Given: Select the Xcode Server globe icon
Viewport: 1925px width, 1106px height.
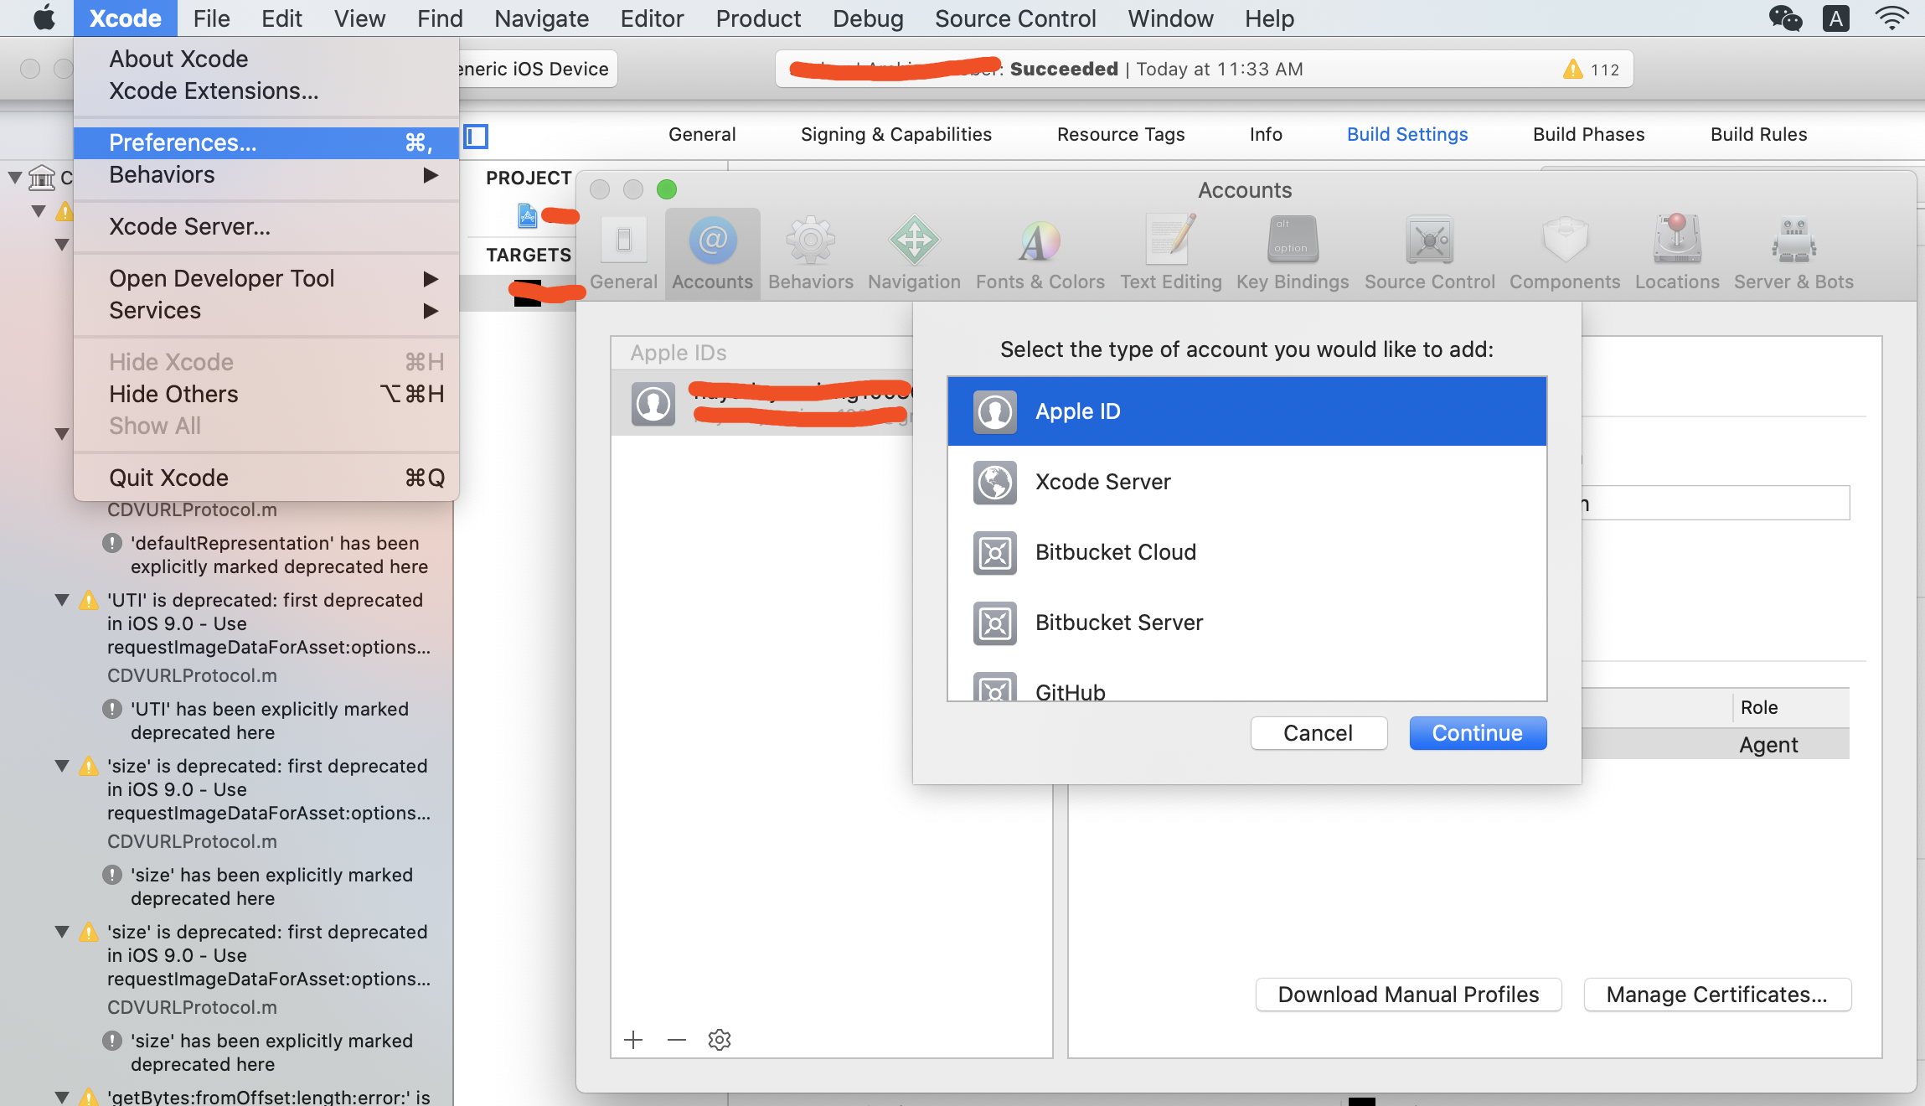Looking at the screenshot, I should click(995, 482).
